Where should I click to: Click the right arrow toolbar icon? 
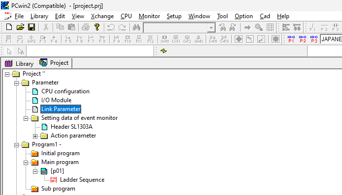(x=248, y=28)
